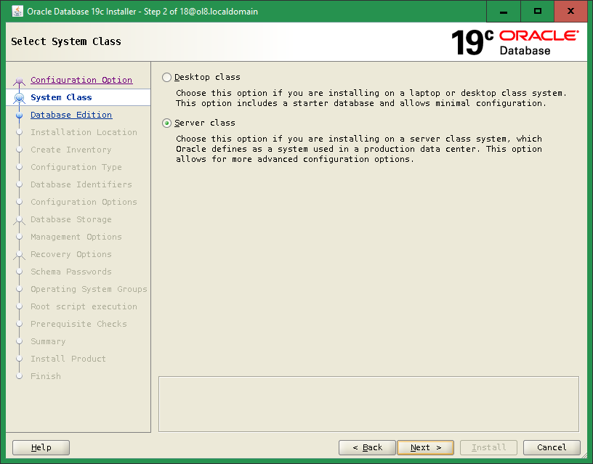The width and height of the screenshot is (593, 464).
Task: Click the Operating System Groups step
Action: coord(89,289)
